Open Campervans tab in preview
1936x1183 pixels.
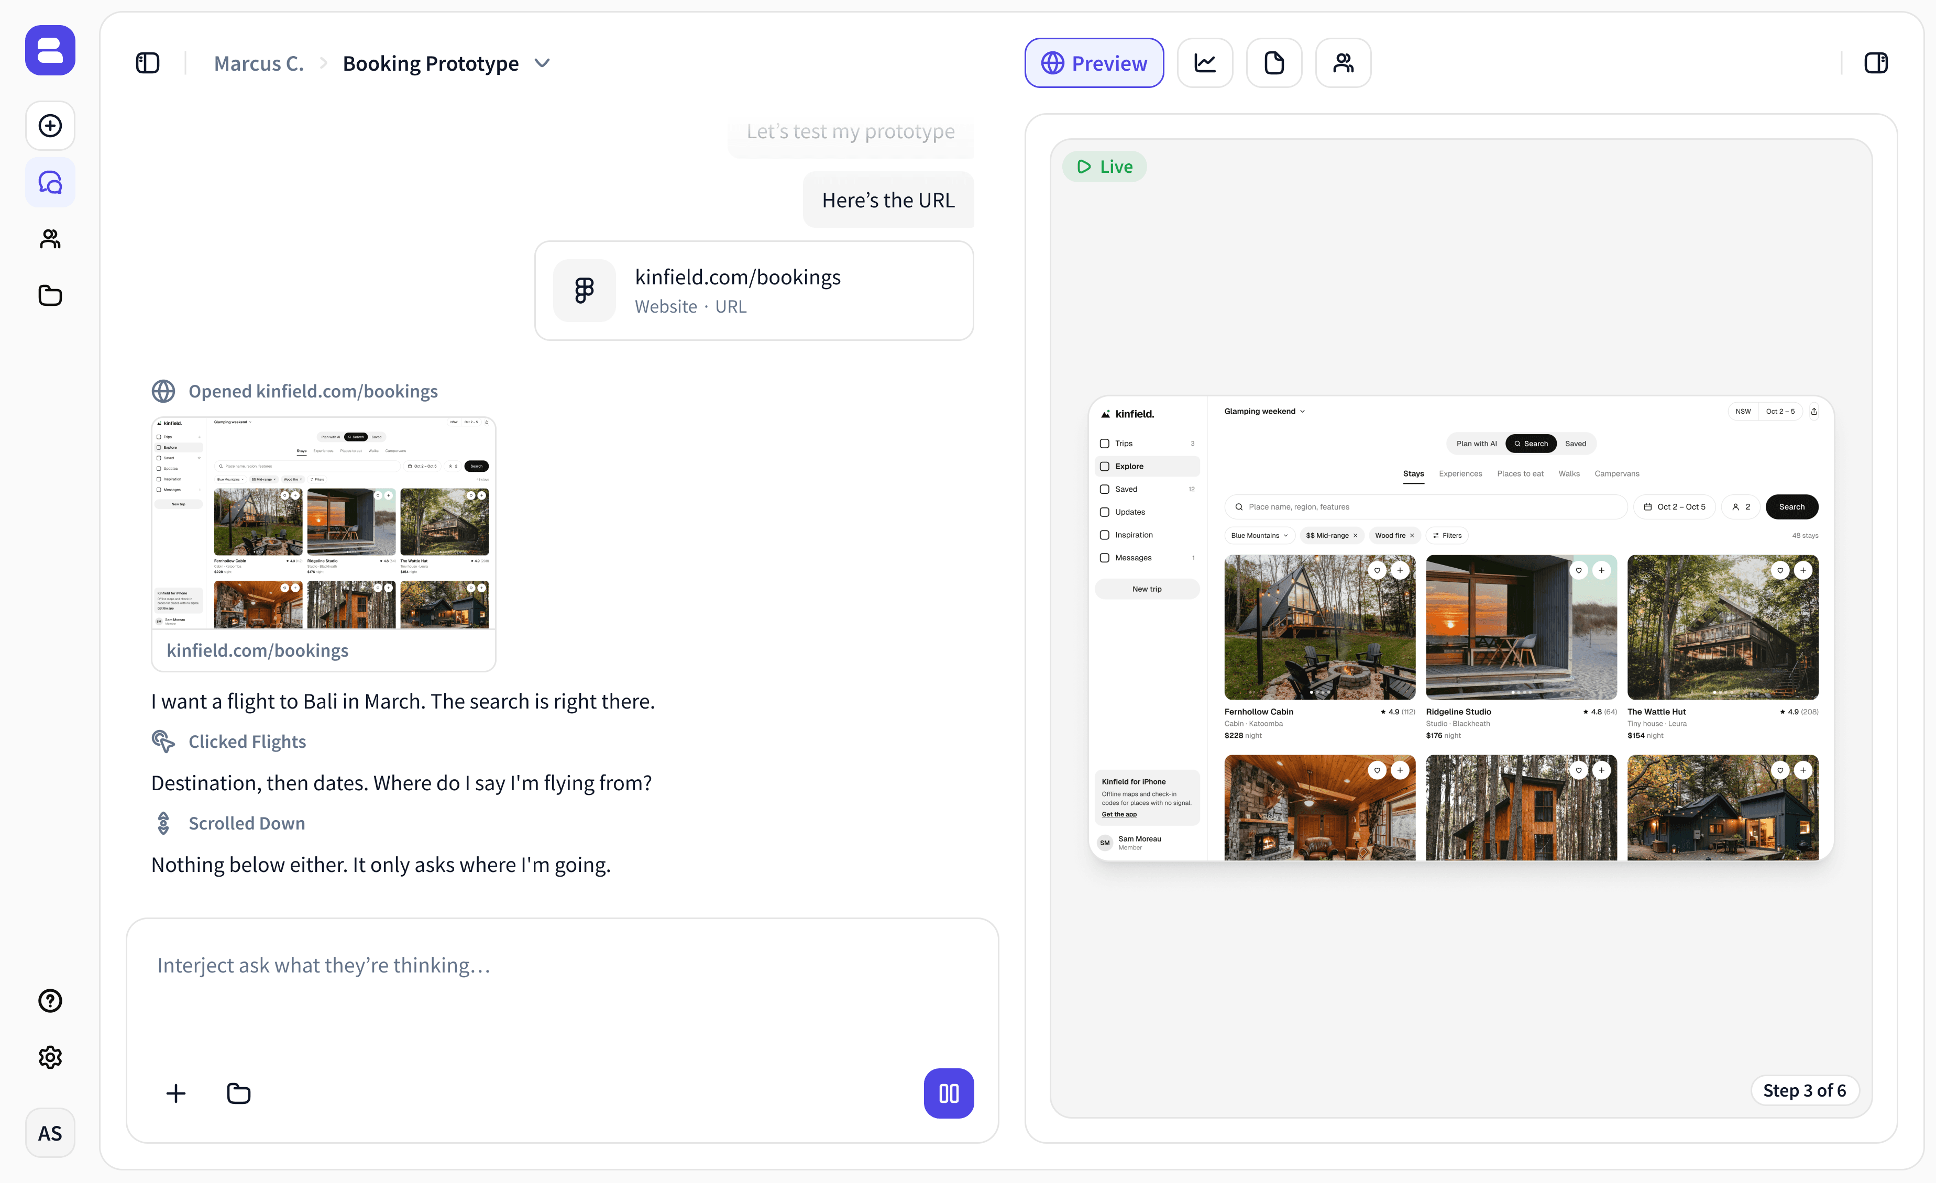pos(1616,473)
